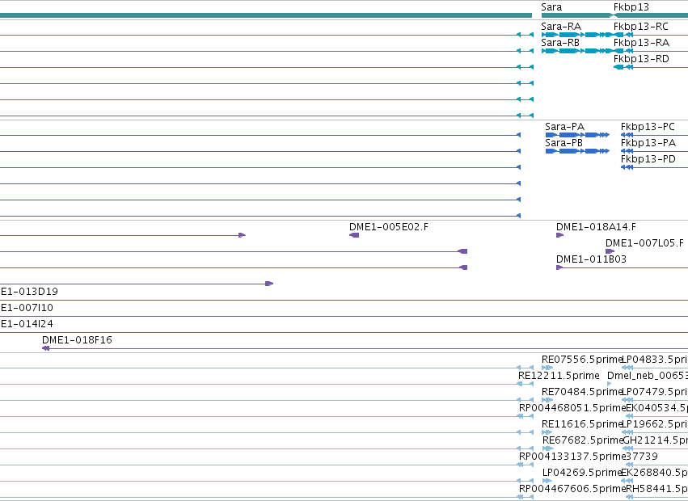
Task: Open the DME1-018F16 feature label
Action: pyautogui.click(x=77, y=340)
